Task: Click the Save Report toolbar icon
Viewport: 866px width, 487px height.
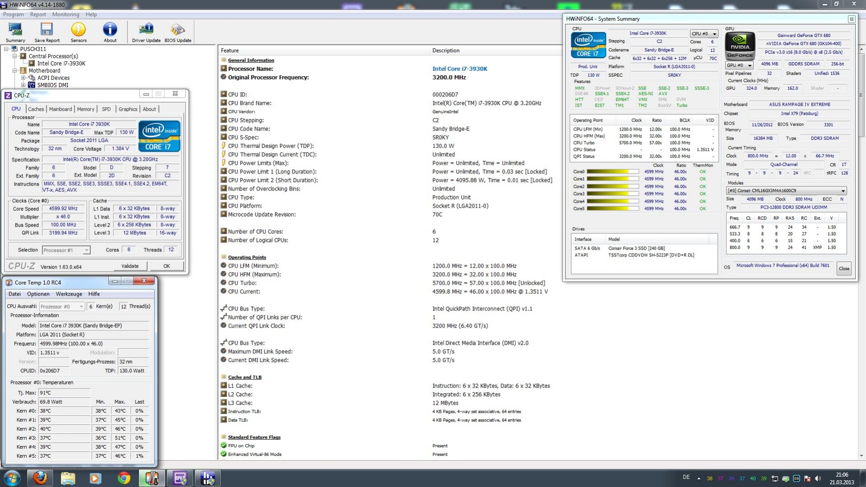Action: coord(47,32)
